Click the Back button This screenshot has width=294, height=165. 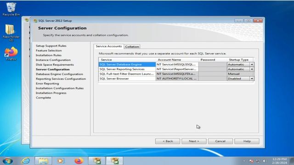168,141
